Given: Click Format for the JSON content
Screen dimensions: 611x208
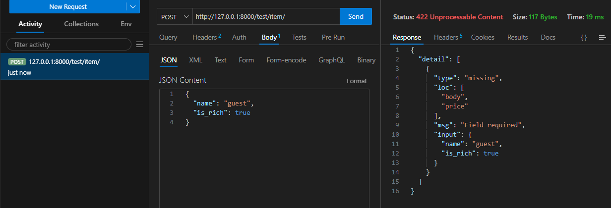Looking at the screenshot, I should point(357,81).
